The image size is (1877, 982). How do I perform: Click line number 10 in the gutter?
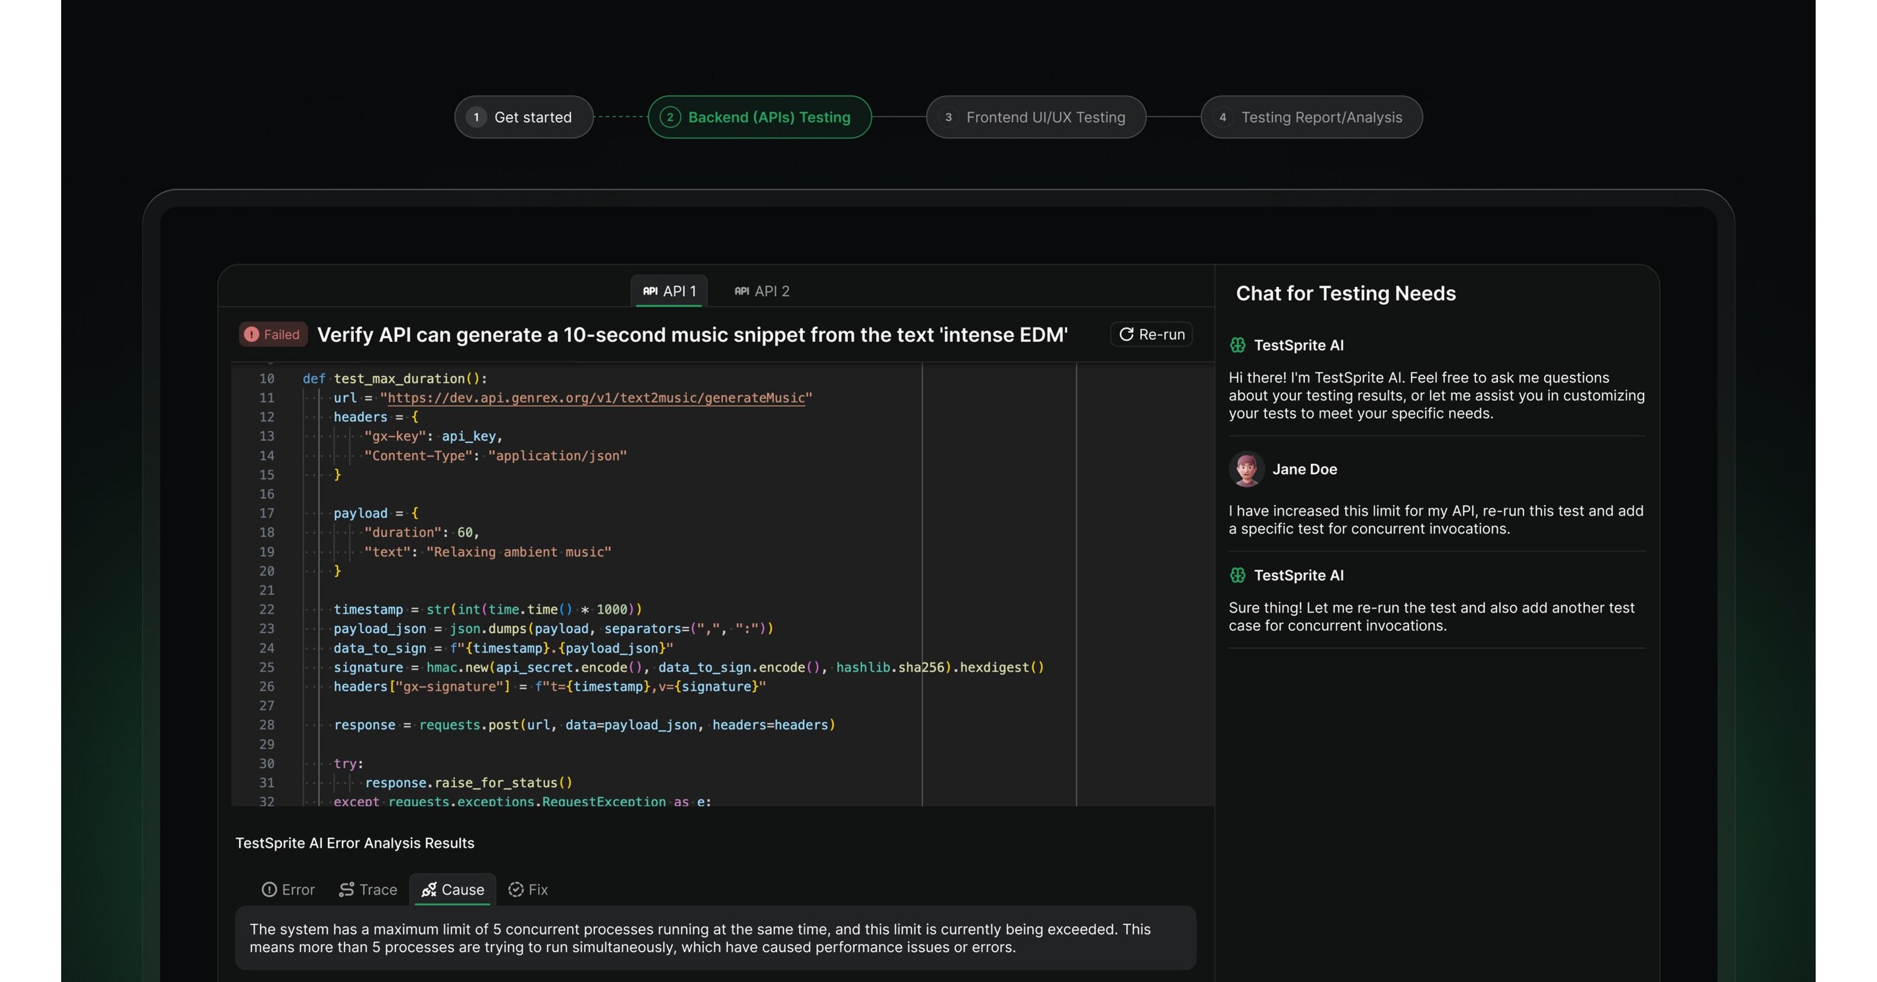[267, 379]
